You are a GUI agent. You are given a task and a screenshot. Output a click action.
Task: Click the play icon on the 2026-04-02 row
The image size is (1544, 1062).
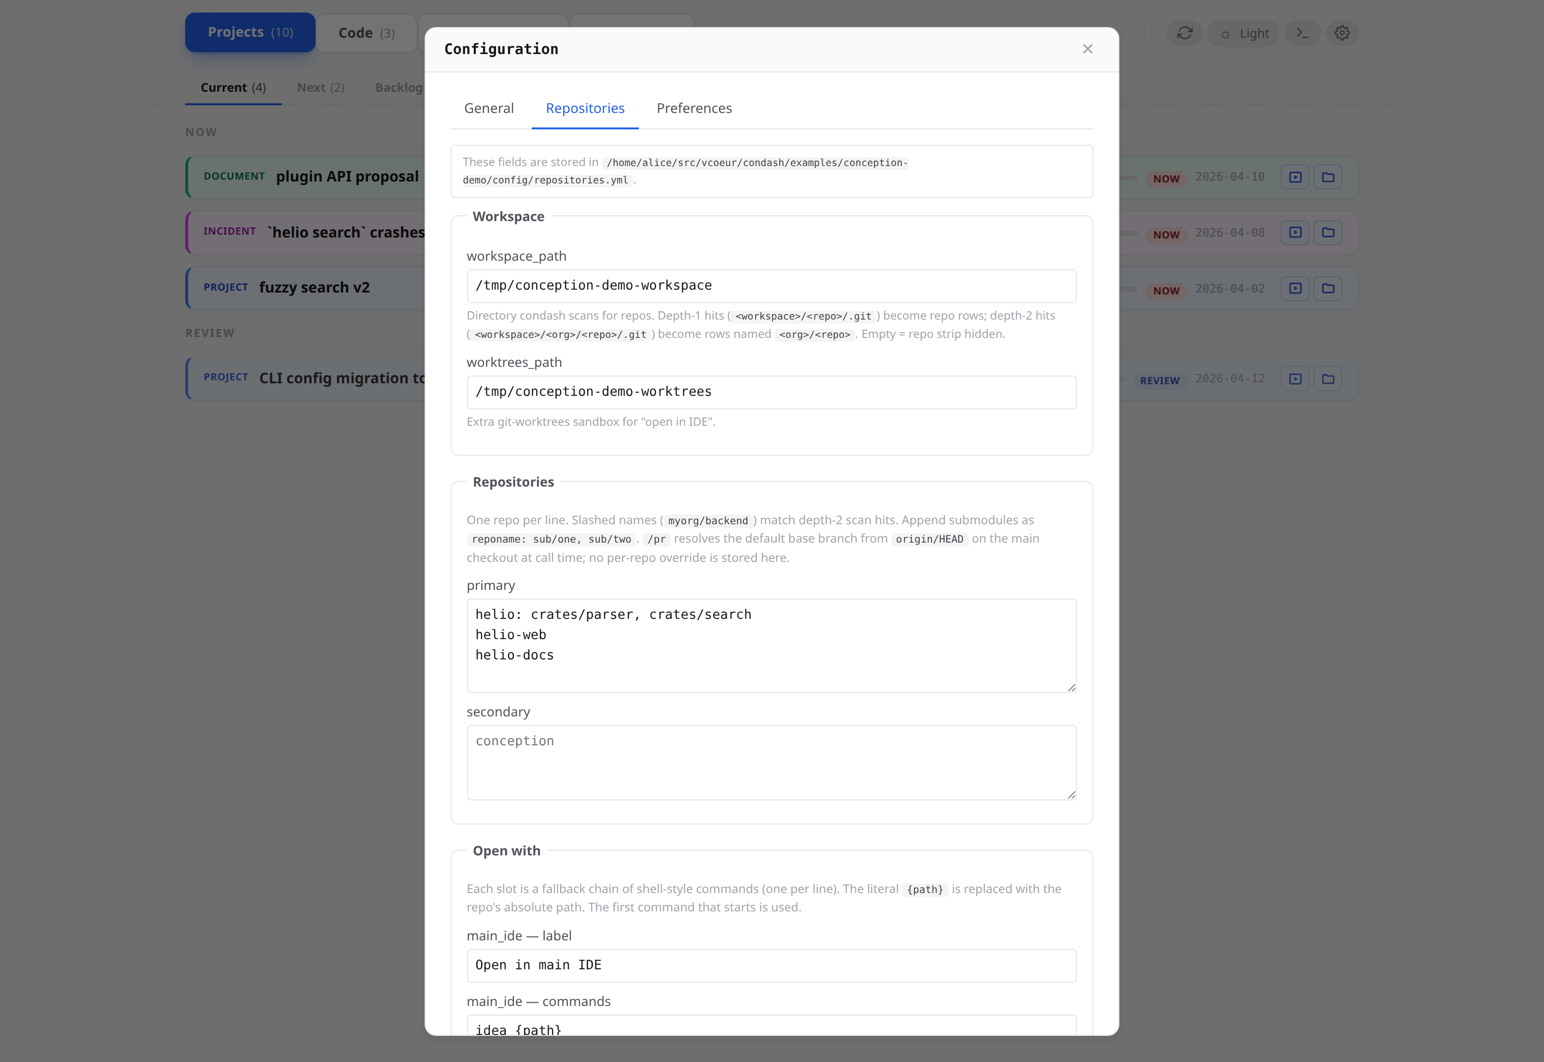tap(1295, 289)
